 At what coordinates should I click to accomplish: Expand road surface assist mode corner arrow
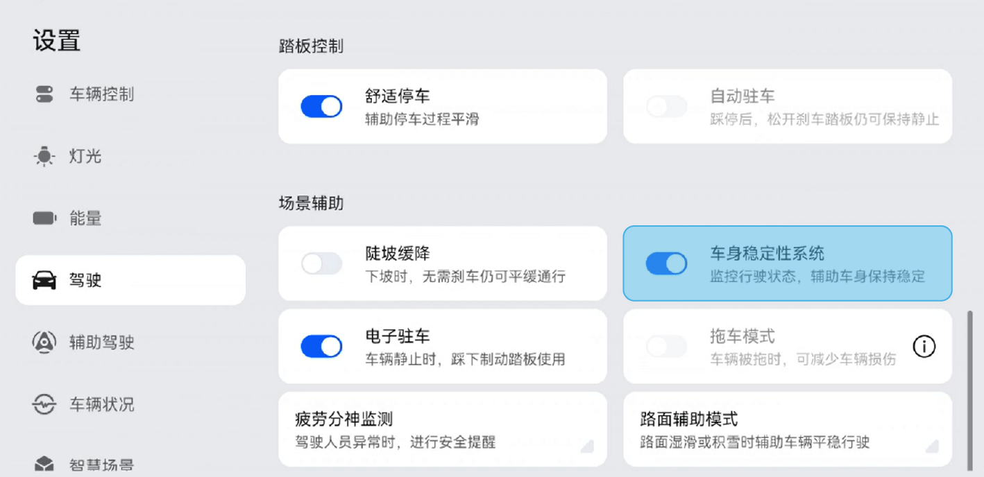(x=931, y=446)
